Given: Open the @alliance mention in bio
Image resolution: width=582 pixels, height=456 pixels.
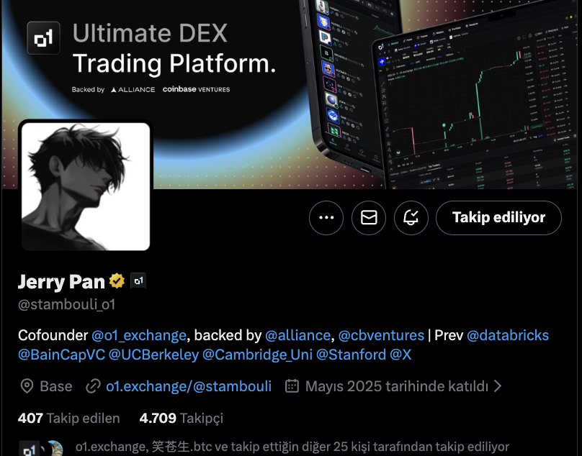Looking at the screenshot, I should pyautogui.click(x=297, y=335).
